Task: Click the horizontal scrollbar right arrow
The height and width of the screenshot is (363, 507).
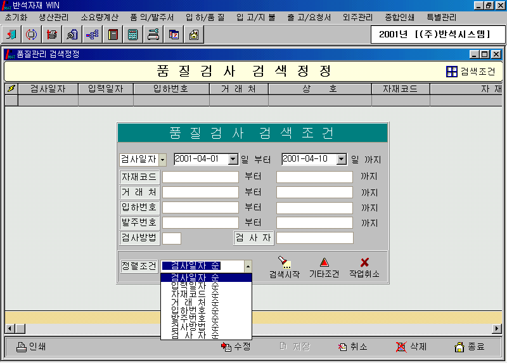Action: tap(497, 328)
